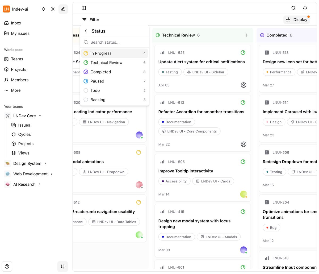319x274 pixels.
Task: Open the Display options button
Action: [297, 20]
